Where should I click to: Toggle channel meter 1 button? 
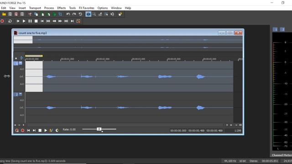[275, 29]
